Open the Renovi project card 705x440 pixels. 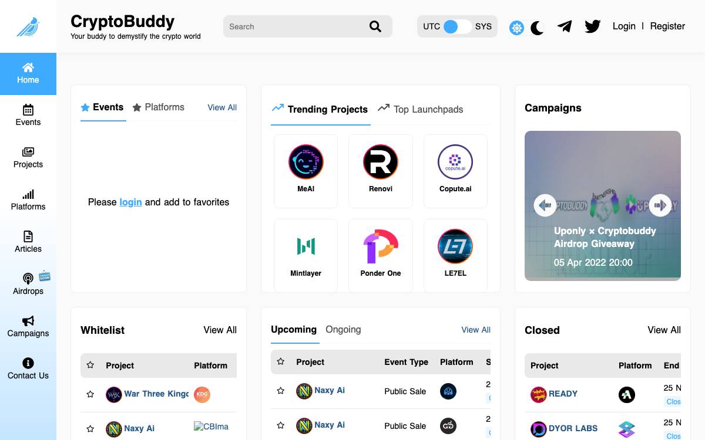tap(381, 171)
